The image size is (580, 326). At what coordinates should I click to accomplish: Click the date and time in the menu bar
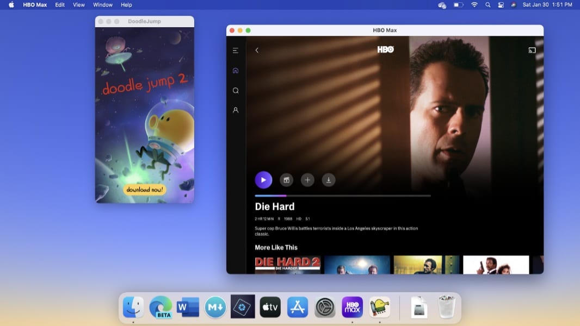click(547, 5)
